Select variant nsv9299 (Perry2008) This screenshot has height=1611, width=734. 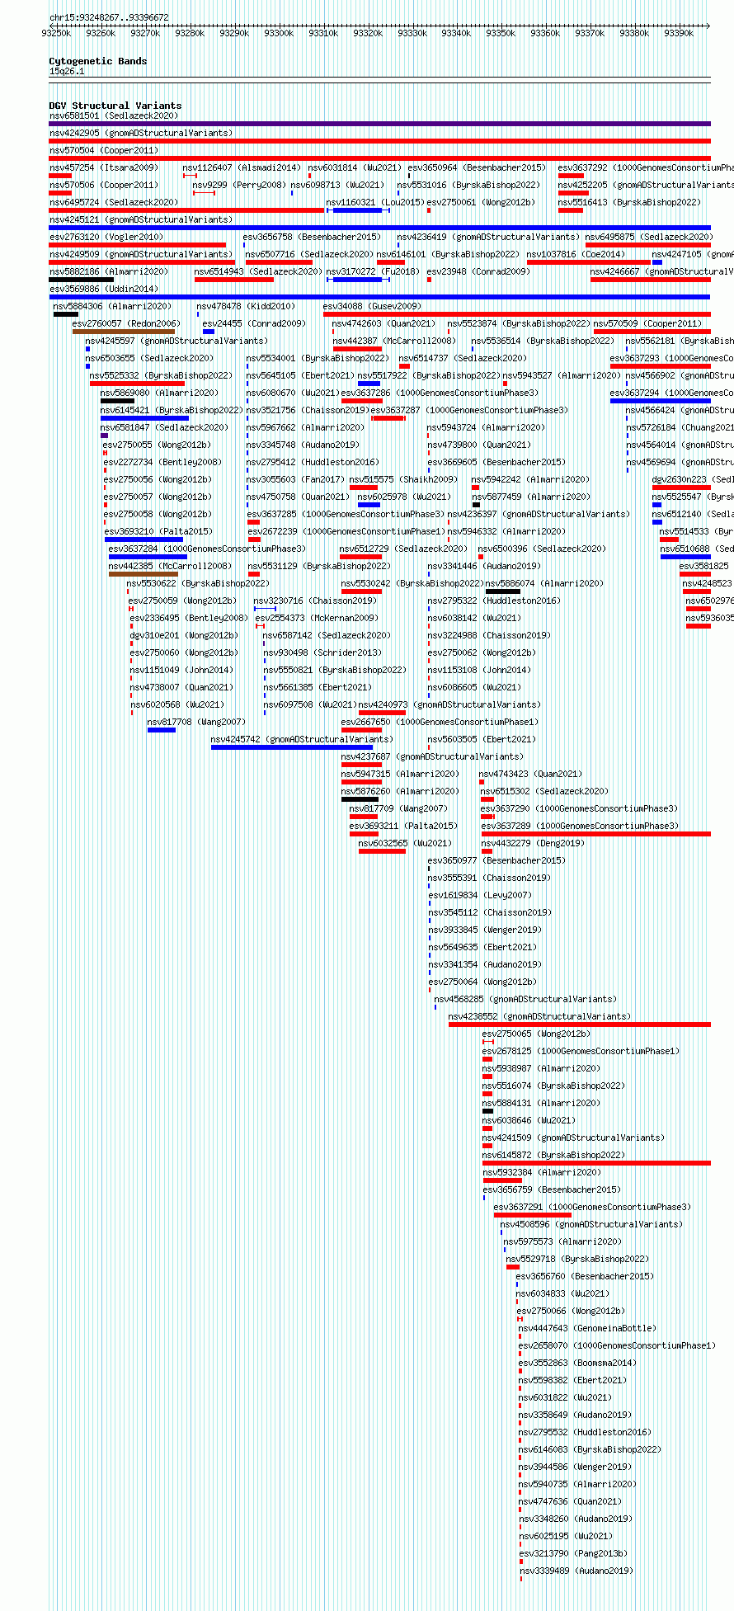(x=239, y=185)
